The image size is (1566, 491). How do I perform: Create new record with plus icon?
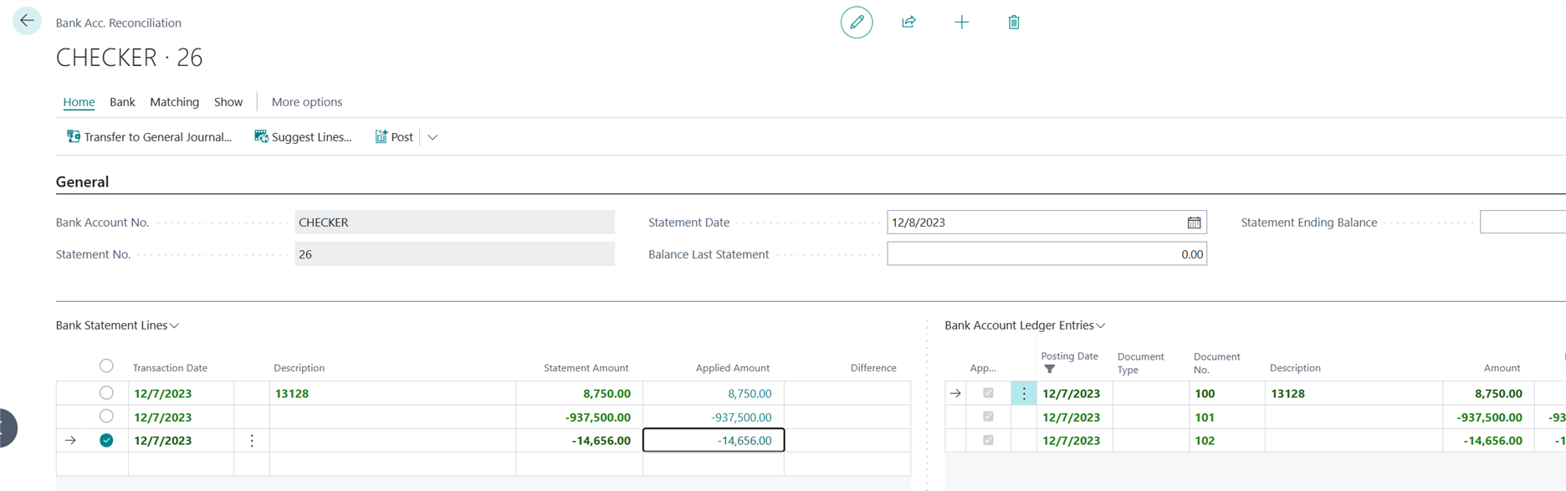(962, 23)
